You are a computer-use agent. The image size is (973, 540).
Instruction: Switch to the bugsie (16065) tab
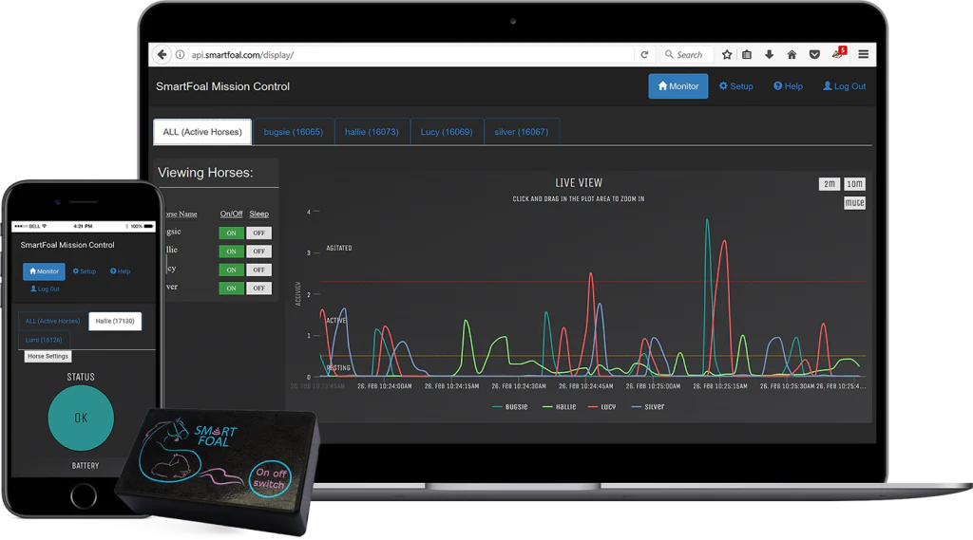click(293, 132)
